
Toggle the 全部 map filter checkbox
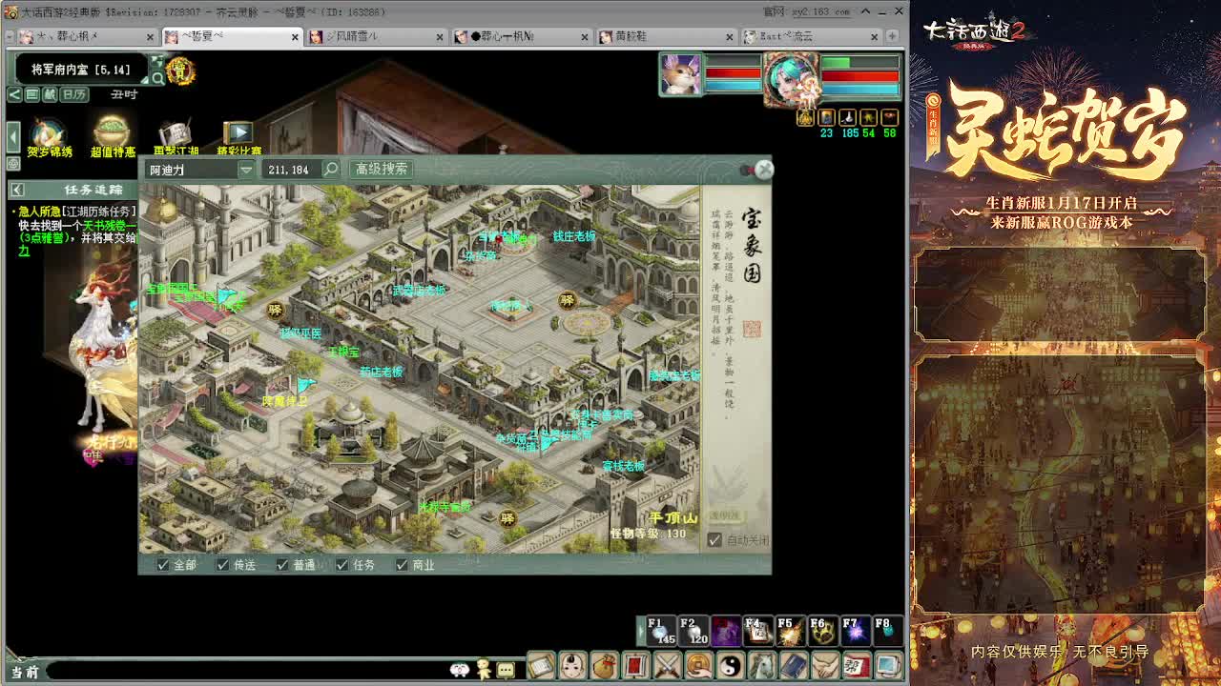coord(163,565)
